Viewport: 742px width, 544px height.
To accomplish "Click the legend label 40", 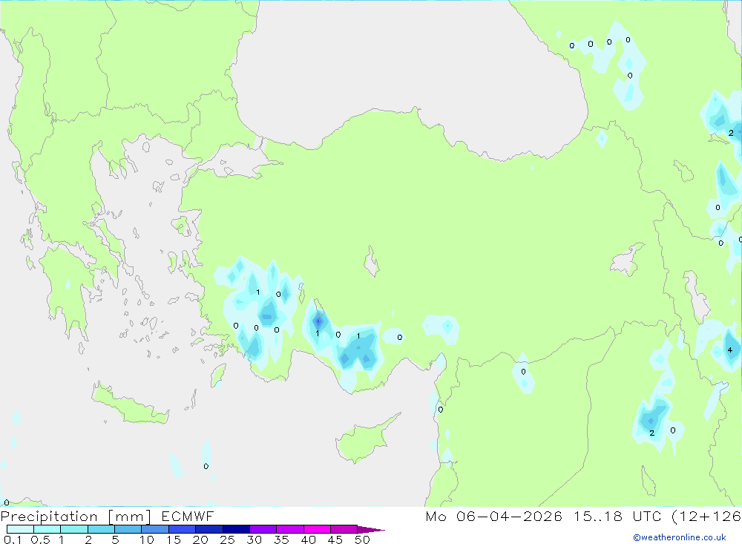I will click(x=309, y=540).
